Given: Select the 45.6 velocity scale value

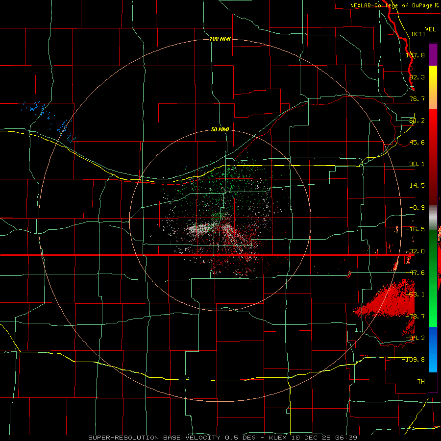Looking at the screenshot, I should 417,142.
